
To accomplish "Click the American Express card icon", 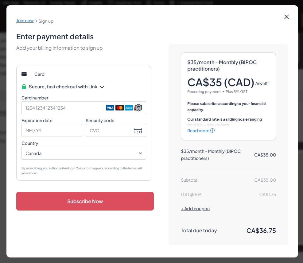I will pyautogui.click(x=129, y=108).
